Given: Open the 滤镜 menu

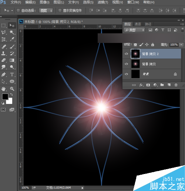Looking at the screenshot, I should click(103, 2).
